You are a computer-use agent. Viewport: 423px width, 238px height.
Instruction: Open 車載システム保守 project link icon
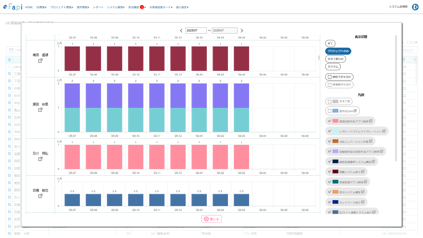[x=363, y=172]
